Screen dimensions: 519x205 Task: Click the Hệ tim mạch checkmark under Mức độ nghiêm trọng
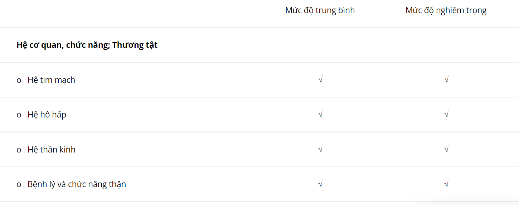click(446, 80)
